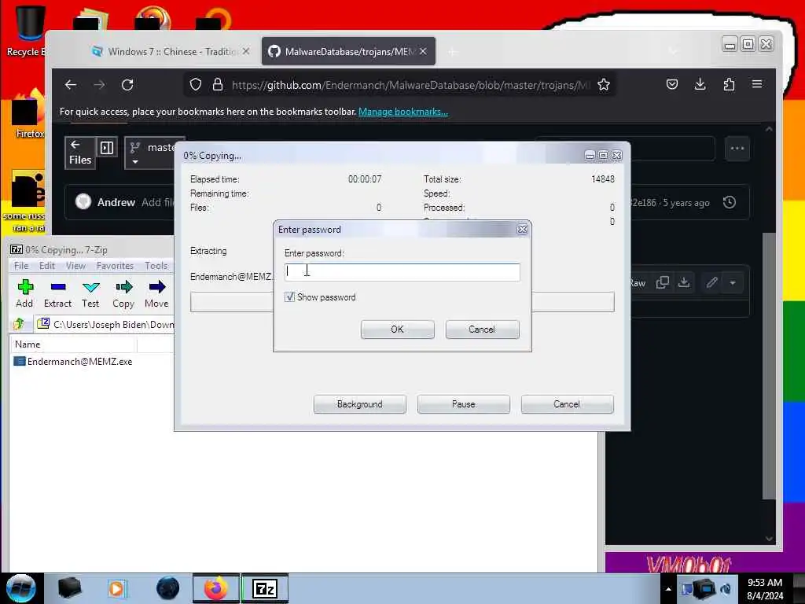Click the Andrew commit author name
805x604 pixels.
point(116,202)
